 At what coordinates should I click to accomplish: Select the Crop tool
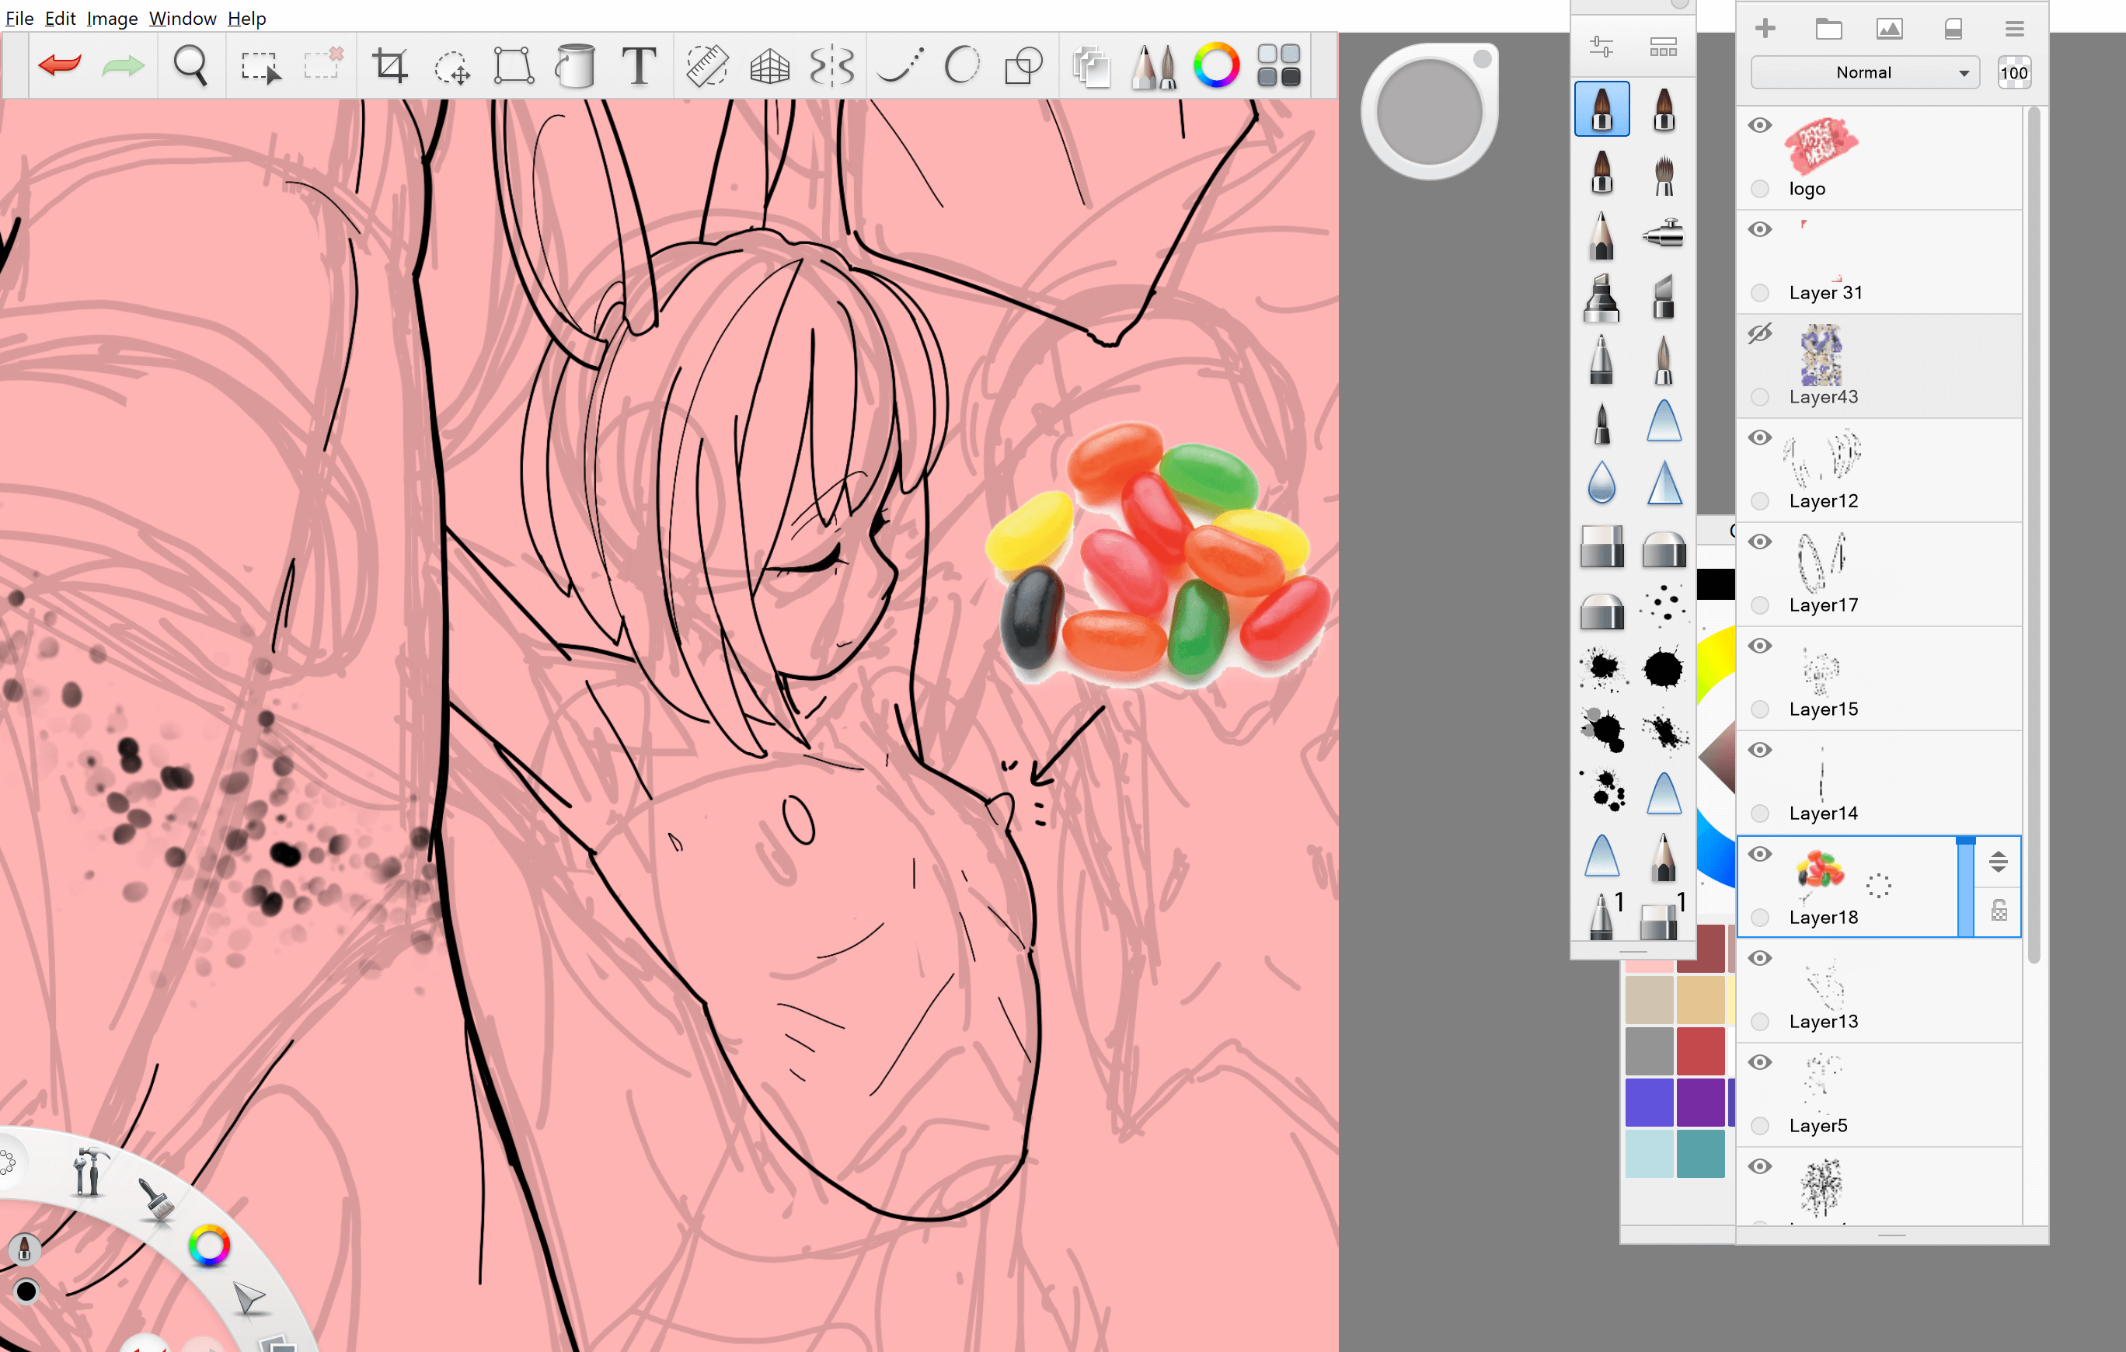coord(389,65)
